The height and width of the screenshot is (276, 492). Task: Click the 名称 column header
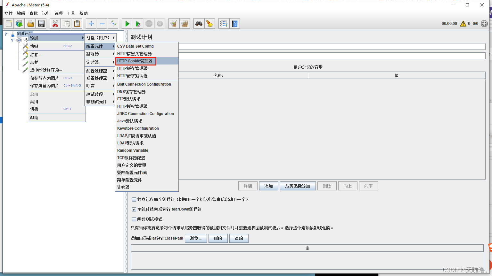pos(218,75)
